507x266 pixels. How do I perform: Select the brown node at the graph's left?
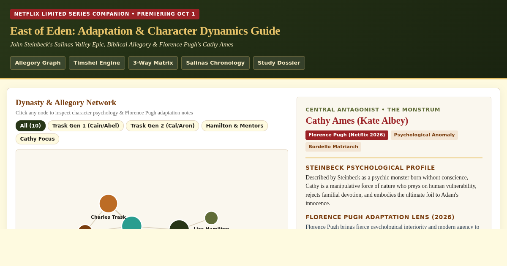click(x=85, y=228)
